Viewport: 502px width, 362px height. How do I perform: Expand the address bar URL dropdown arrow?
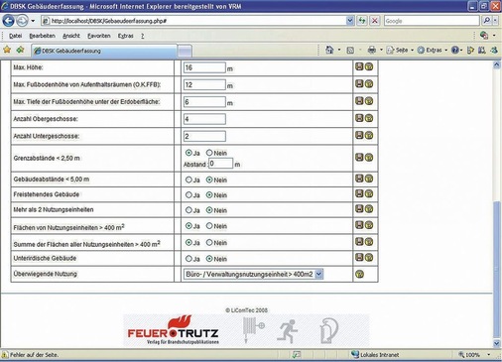[350, 21]
